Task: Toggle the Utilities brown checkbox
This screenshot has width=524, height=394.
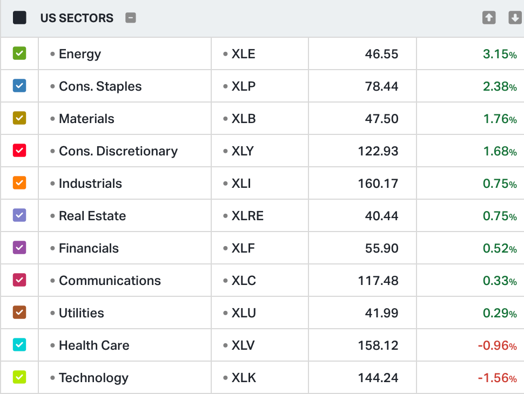Action: pyautogui.click(x=19, y=313)
